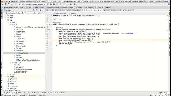Screen dimensions: 171x96
Task: Expand the test folder
Action: point(8,74)
